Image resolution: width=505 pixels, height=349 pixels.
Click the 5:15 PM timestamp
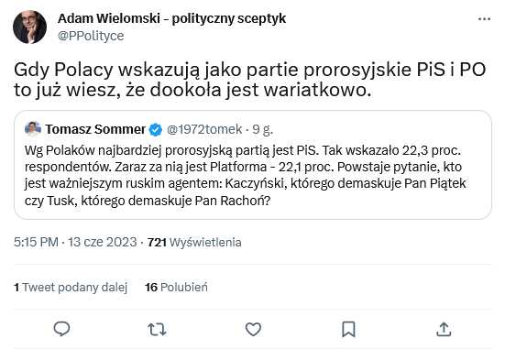(x=36, y=242)
